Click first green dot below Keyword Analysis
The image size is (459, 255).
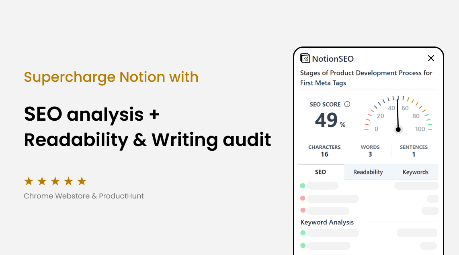point(303,233)
